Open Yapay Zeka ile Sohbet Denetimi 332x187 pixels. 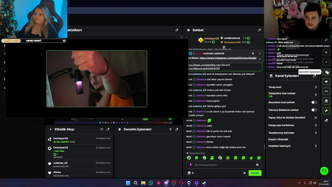pyautogui.click(x=293, y=118)
